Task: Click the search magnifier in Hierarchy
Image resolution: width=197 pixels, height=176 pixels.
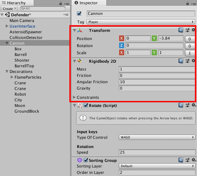Action: 23,8
